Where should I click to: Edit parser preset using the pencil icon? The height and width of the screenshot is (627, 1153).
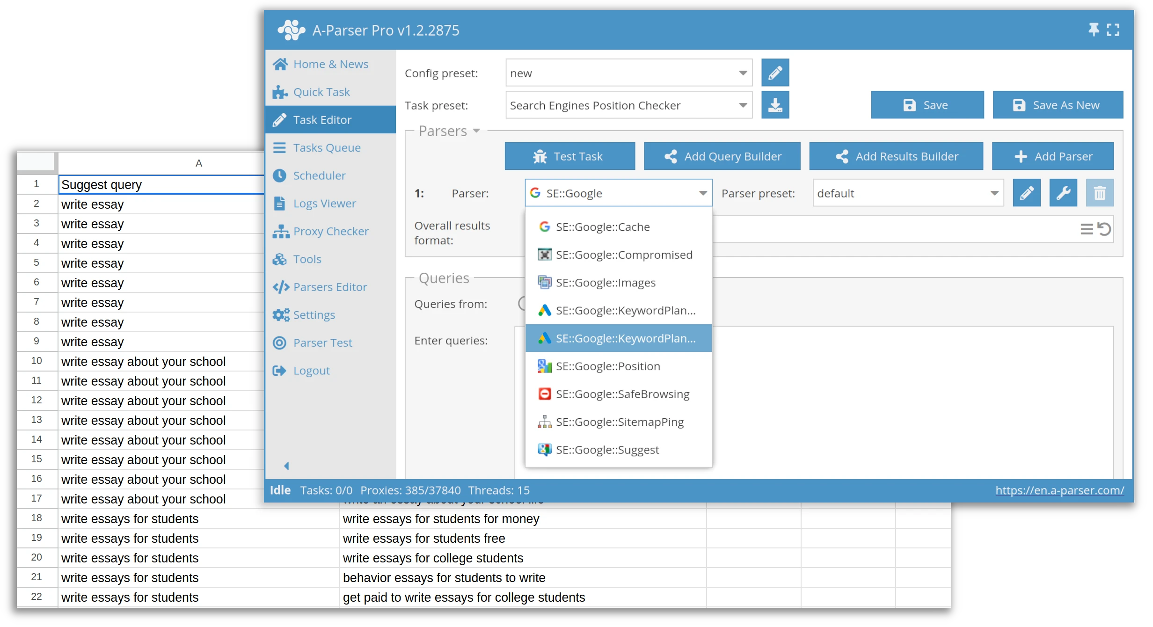click(x=1027, y=192)
